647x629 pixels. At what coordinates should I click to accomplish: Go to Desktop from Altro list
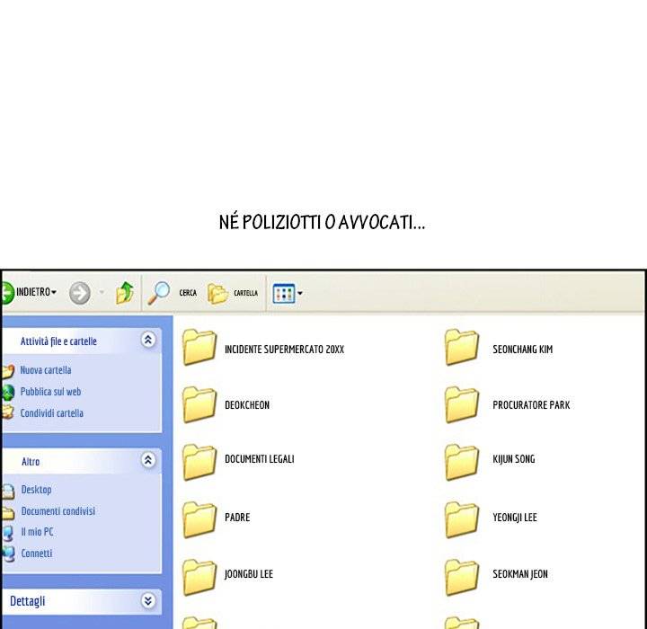coord(36,490)
